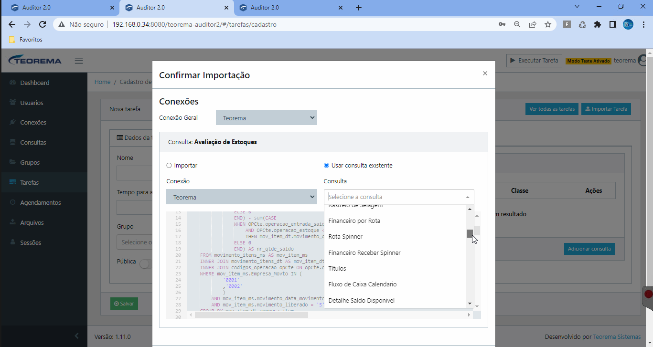Open the Conexão Teorema dropdown
The image size is (653, 347).
coord(242,197)
